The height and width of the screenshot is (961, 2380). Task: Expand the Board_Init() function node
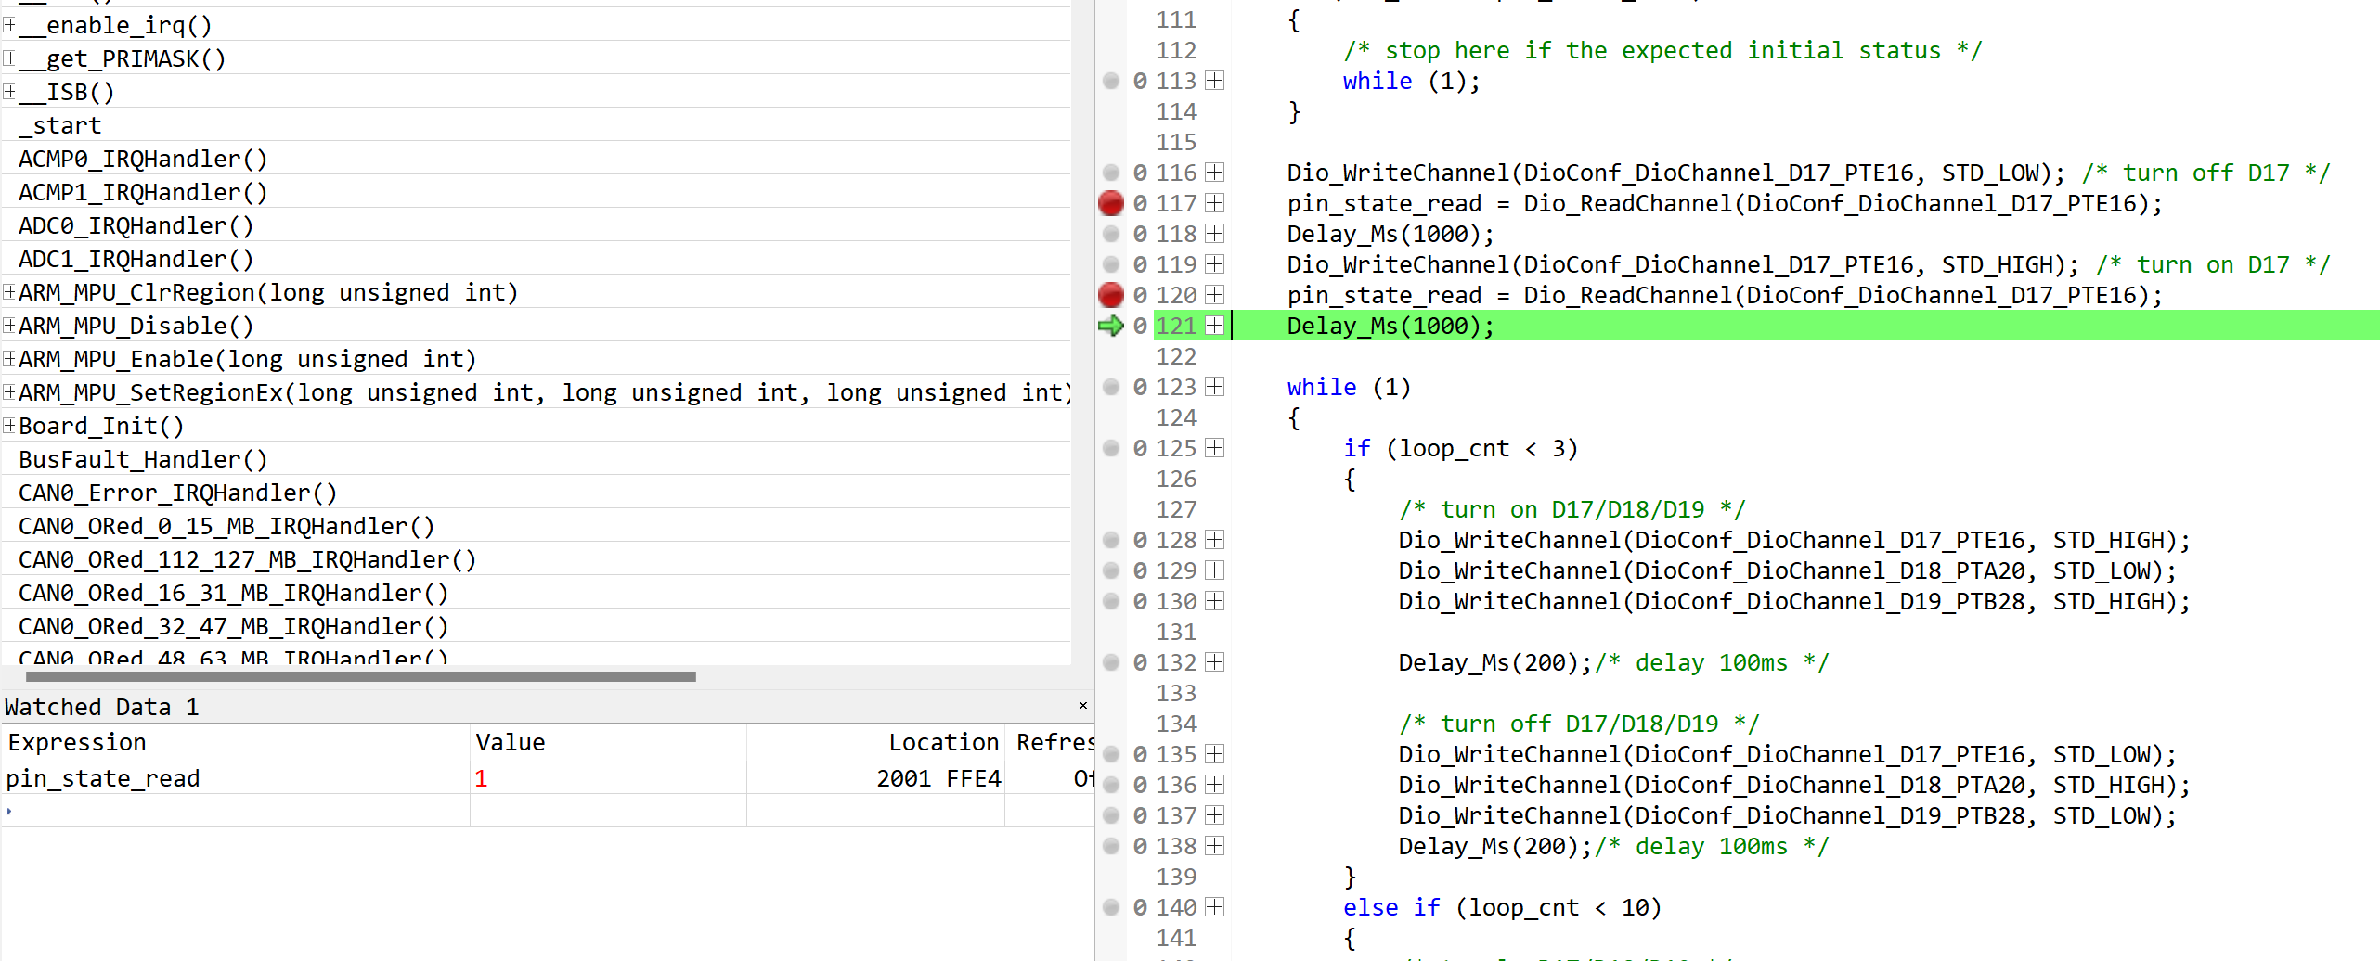[9, 426]
